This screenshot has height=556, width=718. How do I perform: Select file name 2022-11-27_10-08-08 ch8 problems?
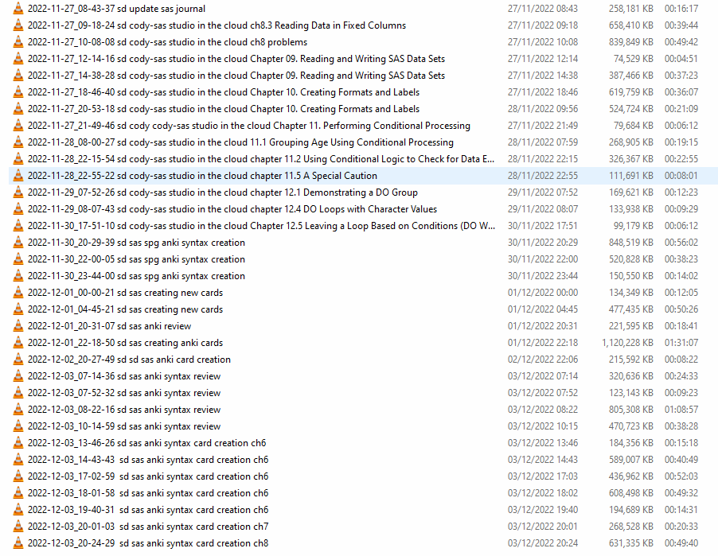pyautogui.click(x=167, y=42)
